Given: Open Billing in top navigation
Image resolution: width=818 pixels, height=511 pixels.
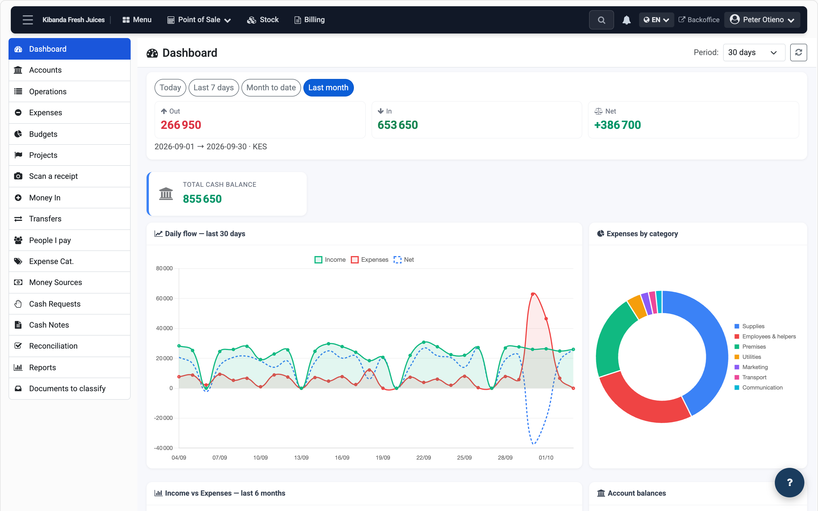Looking at the screenshot, I should (x=309, y=20).
